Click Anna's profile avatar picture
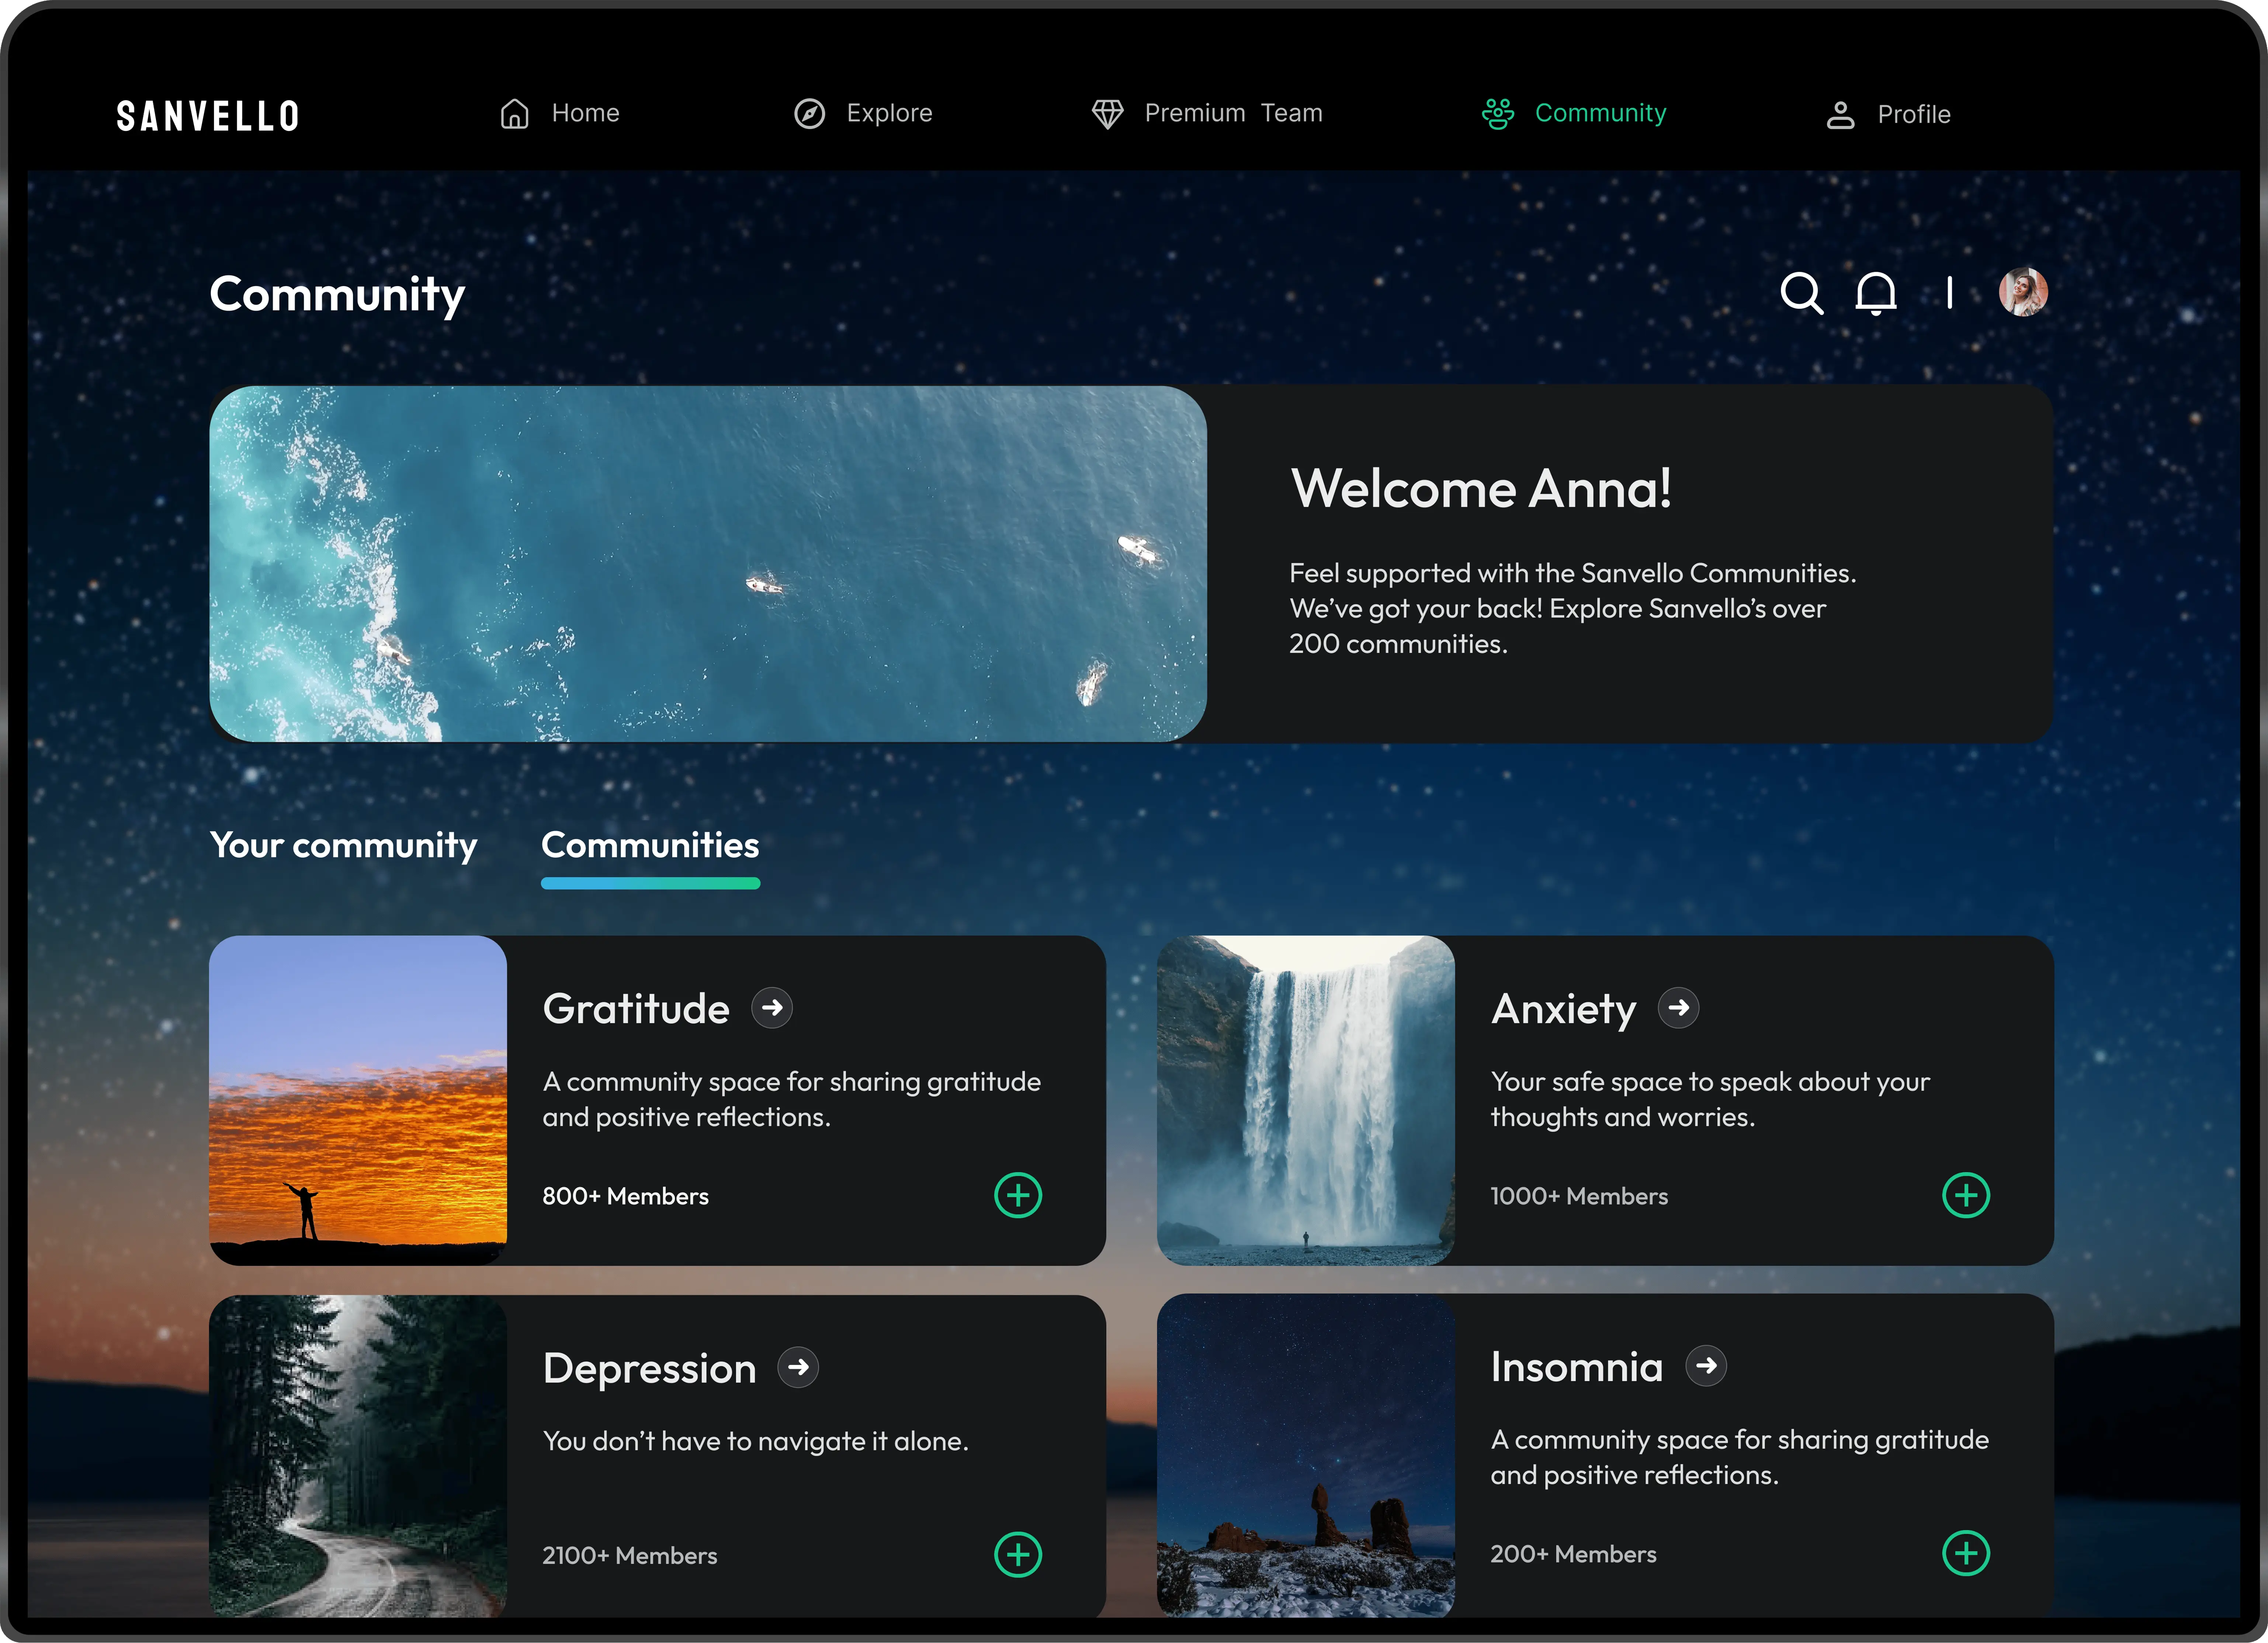 pyautogui.click(x=2023, y=292)
